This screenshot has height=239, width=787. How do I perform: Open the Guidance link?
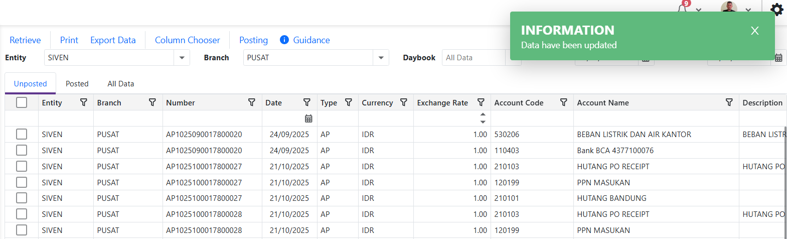tap(311, 40)
